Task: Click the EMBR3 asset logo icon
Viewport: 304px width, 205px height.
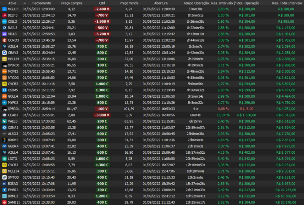Action: 4,190
